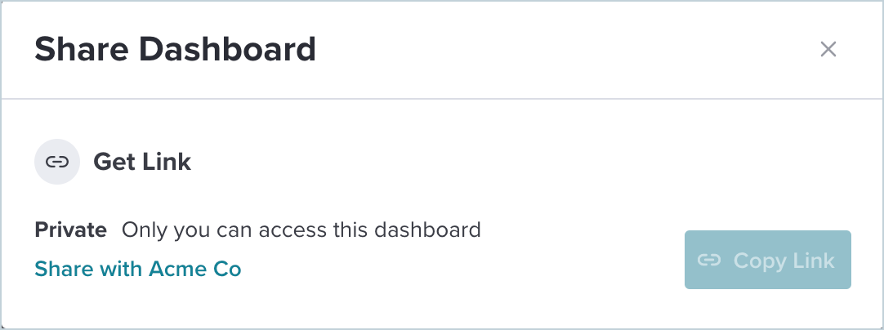The width and height of the screenshot is (884, 330).
Task: Open the Share with Acme Co link
Action: pyautogui.click(x=137, y=269)
